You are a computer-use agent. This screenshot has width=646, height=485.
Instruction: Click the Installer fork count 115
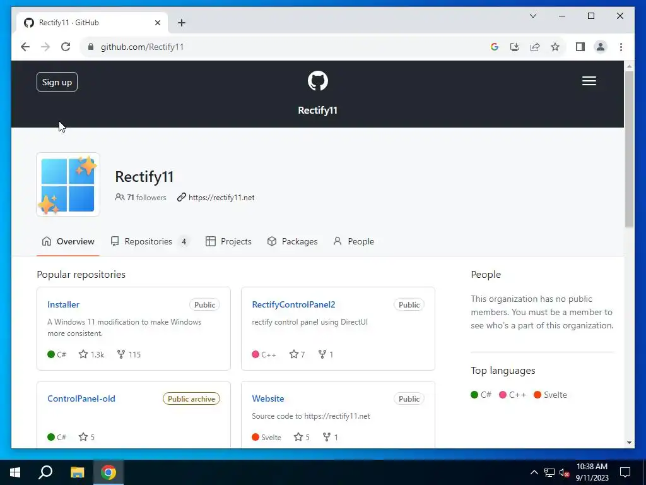pyautogui.click(x=129, y=354)
